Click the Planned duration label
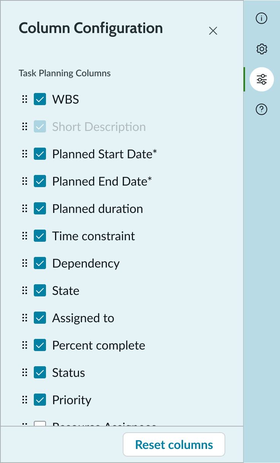Image resolution: width=280 pixels, height=463 pixels. point(98,209)
